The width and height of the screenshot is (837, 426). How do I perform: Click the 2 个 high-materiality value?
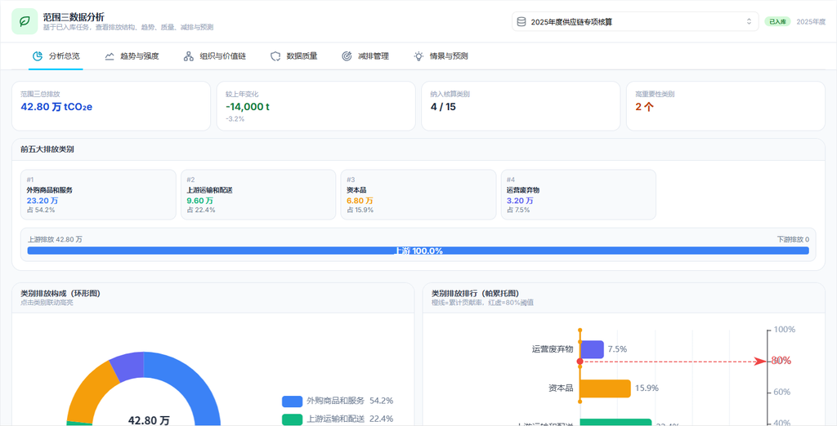[x=644, y=107]
